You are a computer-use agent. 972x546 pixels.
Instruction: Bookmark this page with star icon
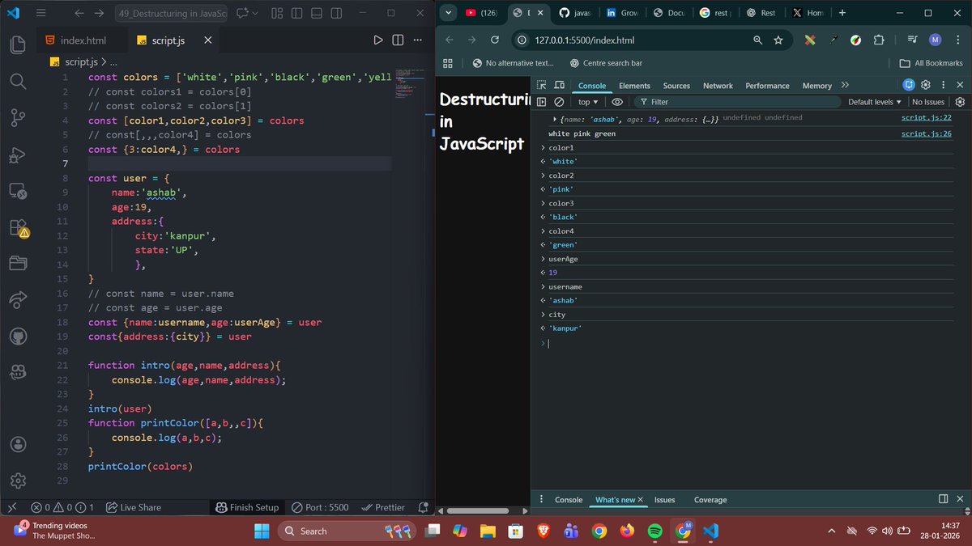click(x=778, y=40)
